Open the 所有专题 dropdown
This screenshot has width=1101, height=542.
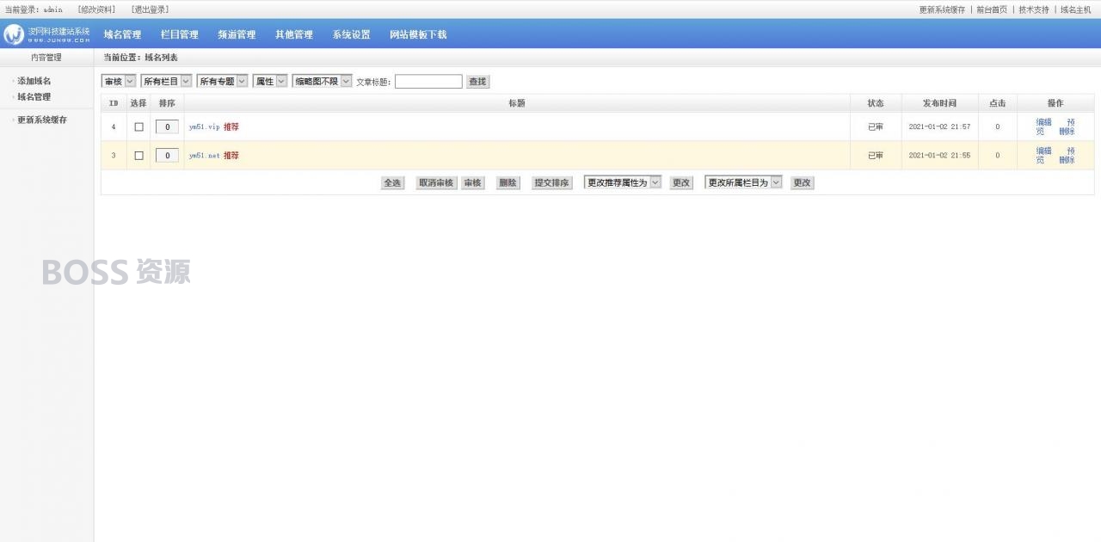tap(223, 81)
